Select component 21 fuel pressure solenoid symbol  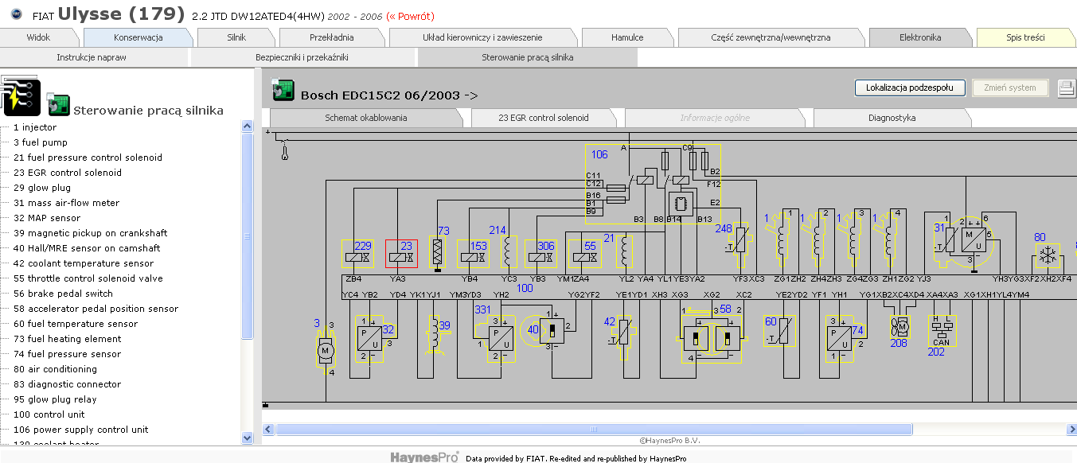click(625, 253)
